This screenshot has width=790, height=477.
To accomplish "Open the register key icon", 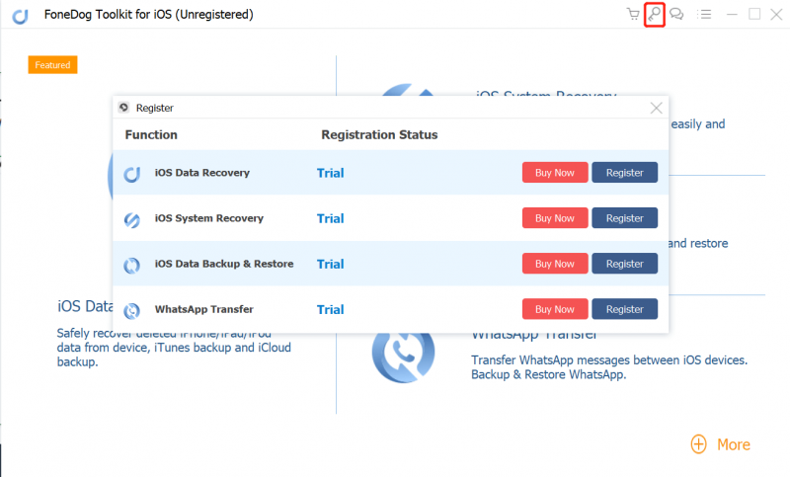I will coord(654,15).
